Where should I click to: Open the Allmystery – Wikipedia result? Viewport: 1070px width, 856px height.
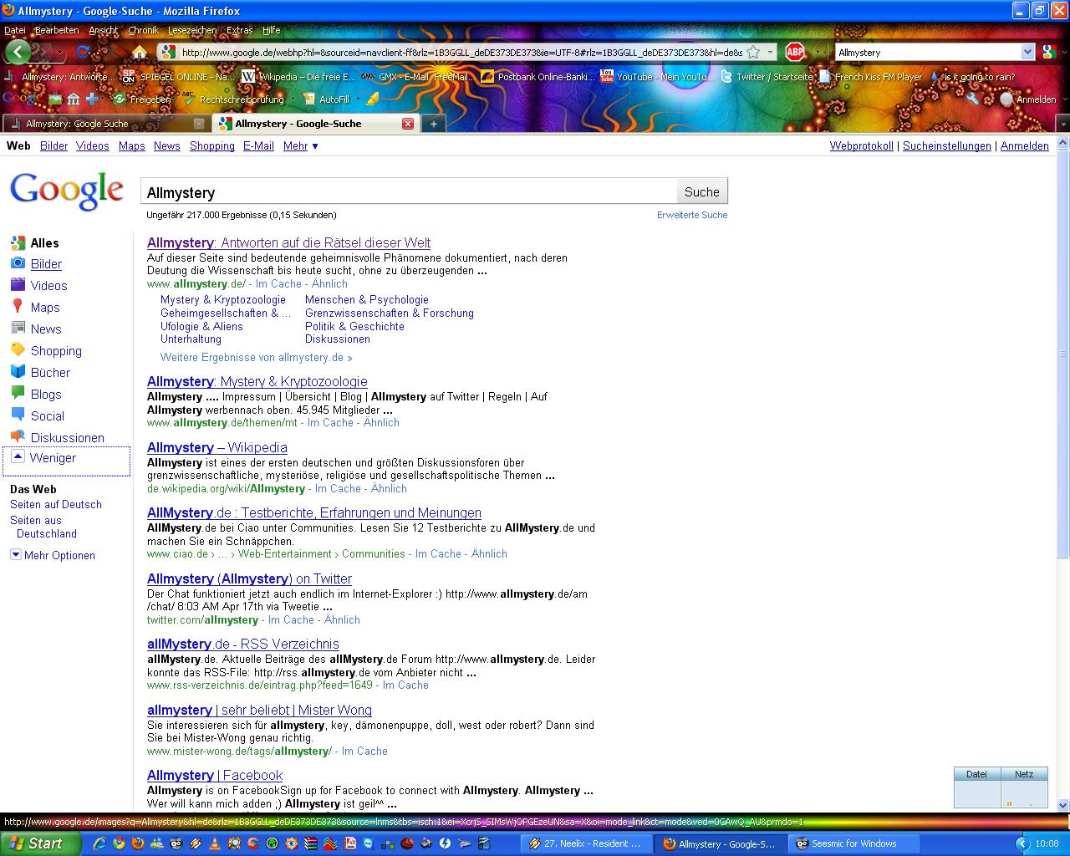[x=217, y=447]
